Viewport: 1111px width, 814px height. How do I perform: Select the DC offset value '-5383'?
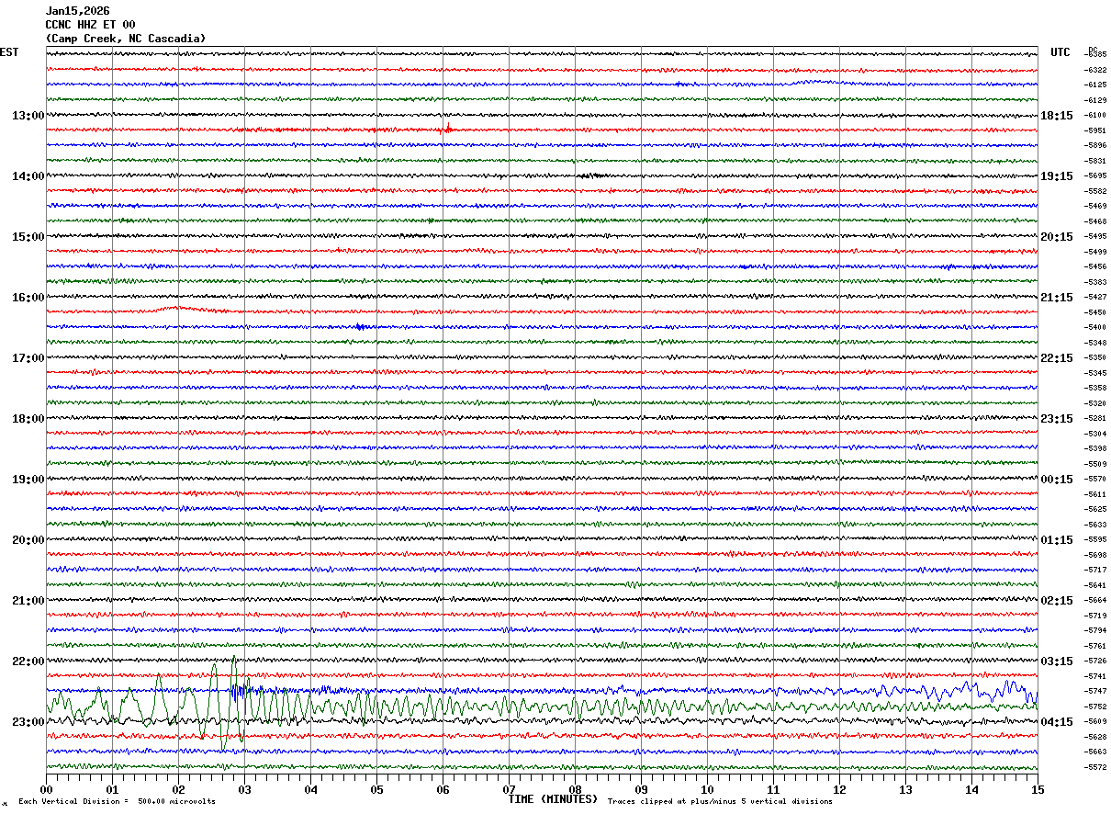1095,282
